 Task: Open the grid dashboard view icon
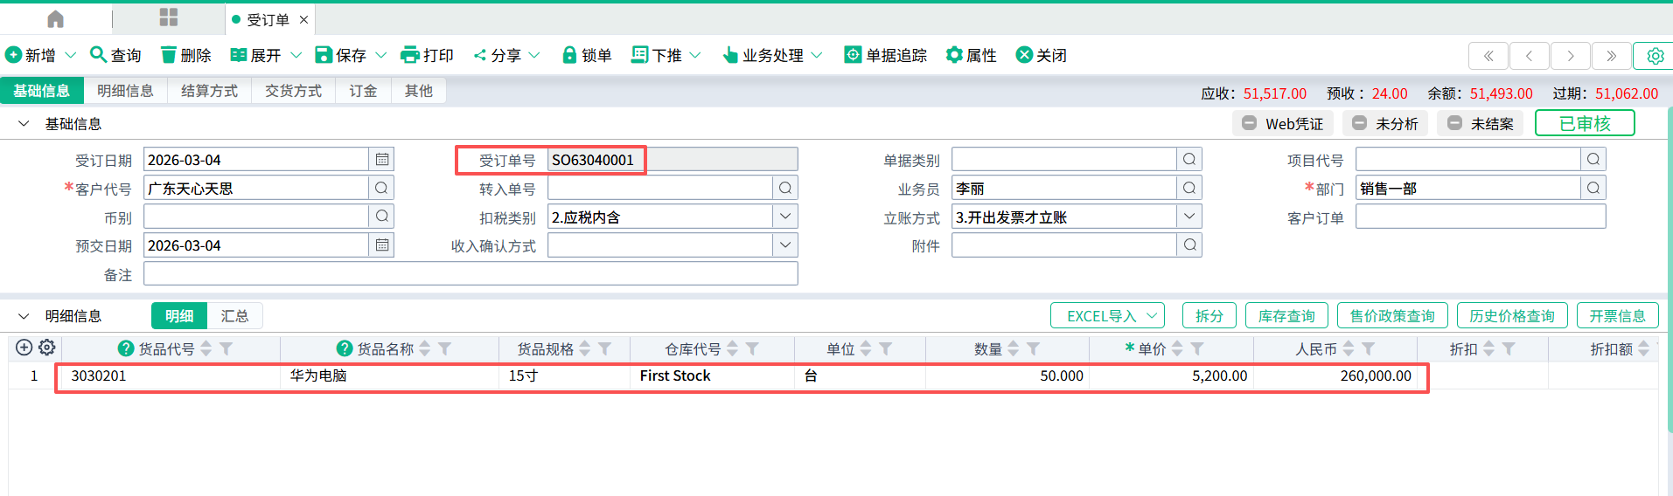pos(169,18)
